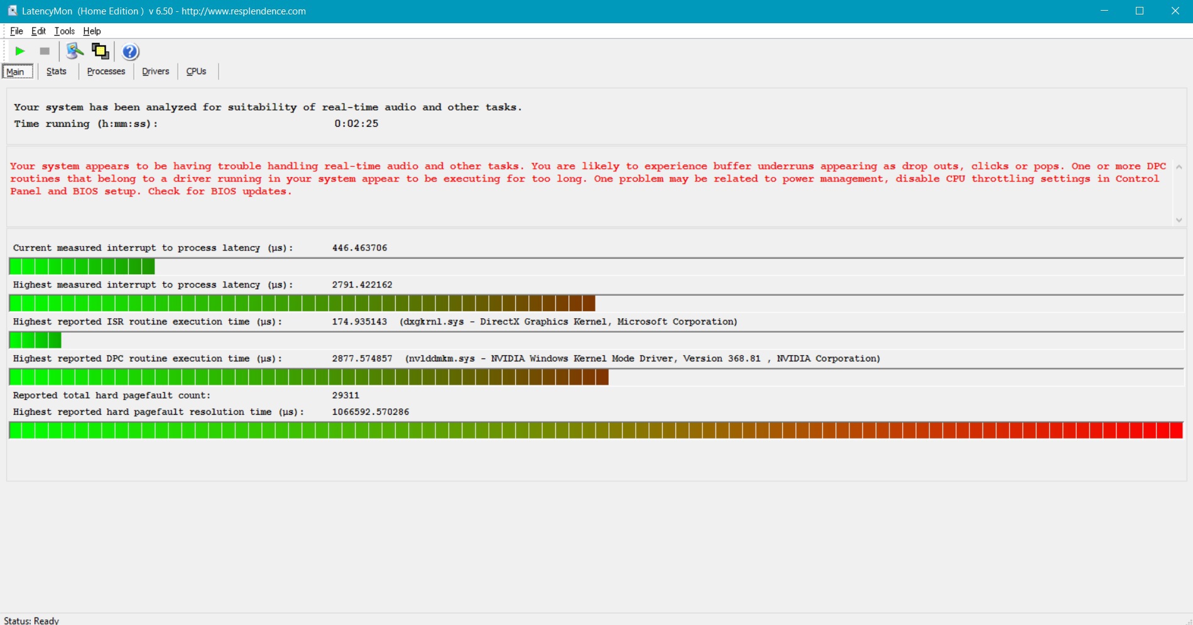Click 'Highest reported ISR routine execution time' label
The image size is (1193, 625).
click(148, 322)
